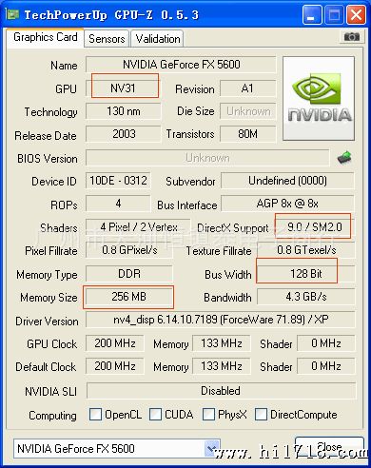Click the camera screenshot icon
The width and height of the screenshot is (371, 468).
(x=351, y=37)
